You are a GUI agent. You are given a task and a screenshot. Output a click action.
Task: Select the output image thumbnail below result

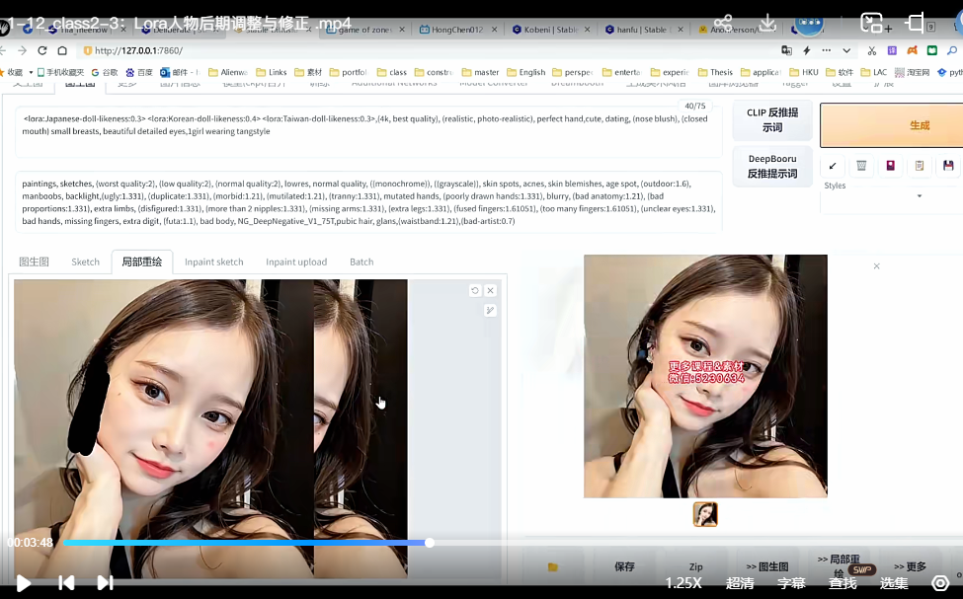(x=705, y=514)
